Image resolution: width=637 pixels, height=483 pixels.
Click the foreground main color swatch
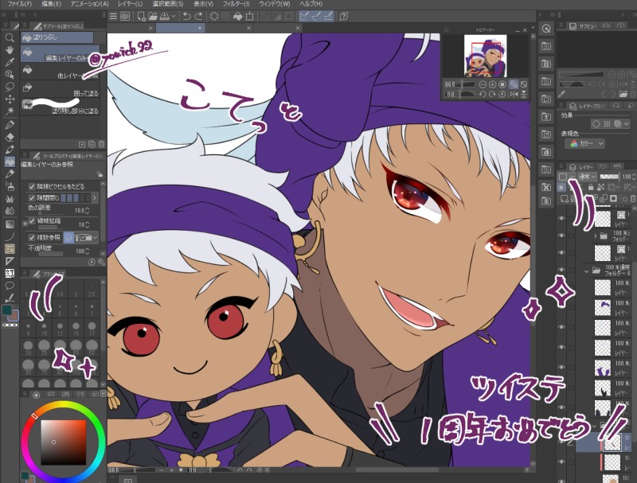pos(7,310)
